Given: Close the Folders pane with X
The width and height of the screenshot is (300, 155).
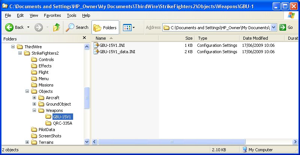Looking at the screenshot, I should (84, 38).
